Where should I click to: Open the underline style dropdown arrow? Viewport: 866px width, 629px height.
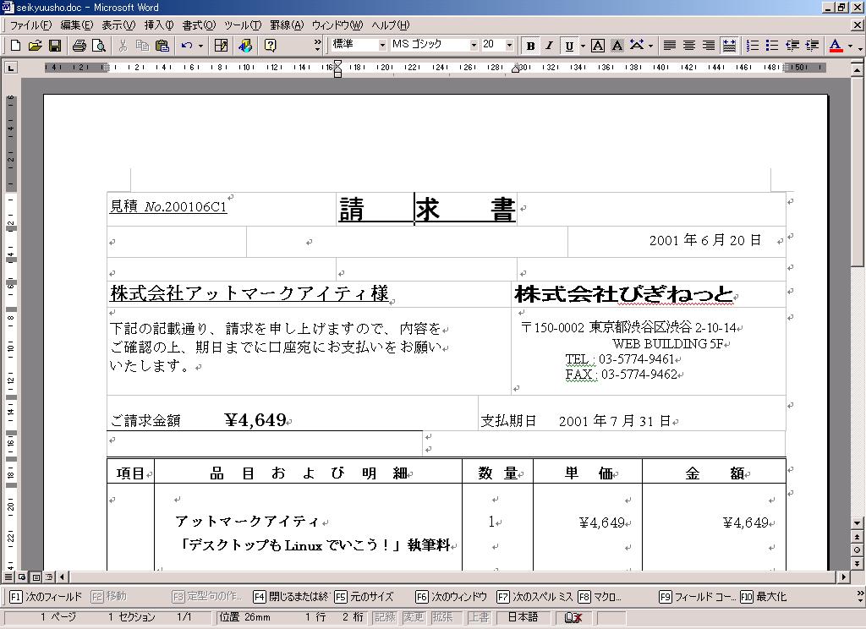583,46
